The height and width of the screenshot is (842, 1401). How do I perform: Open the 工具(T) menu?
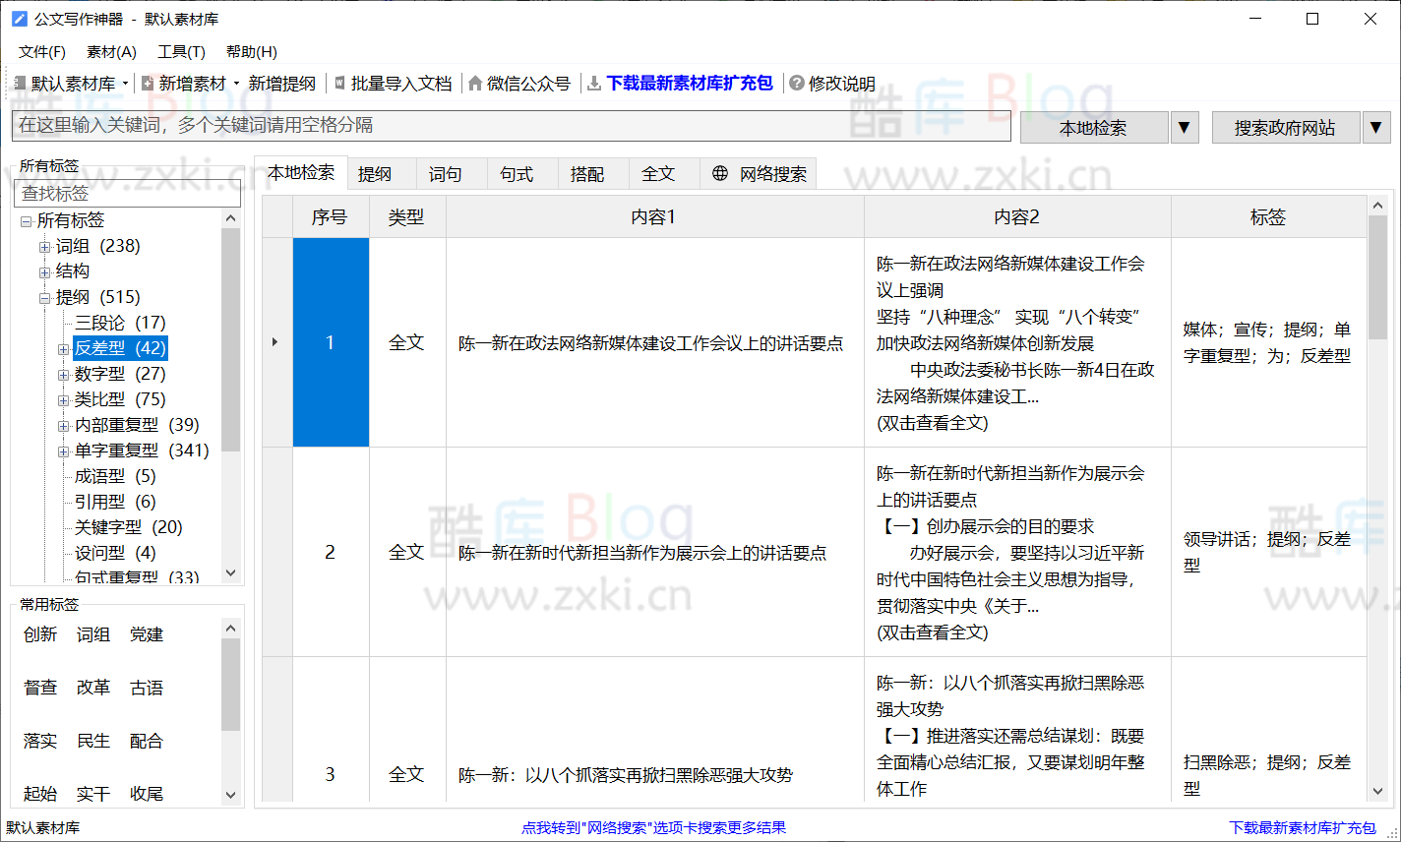pos(180,51)
